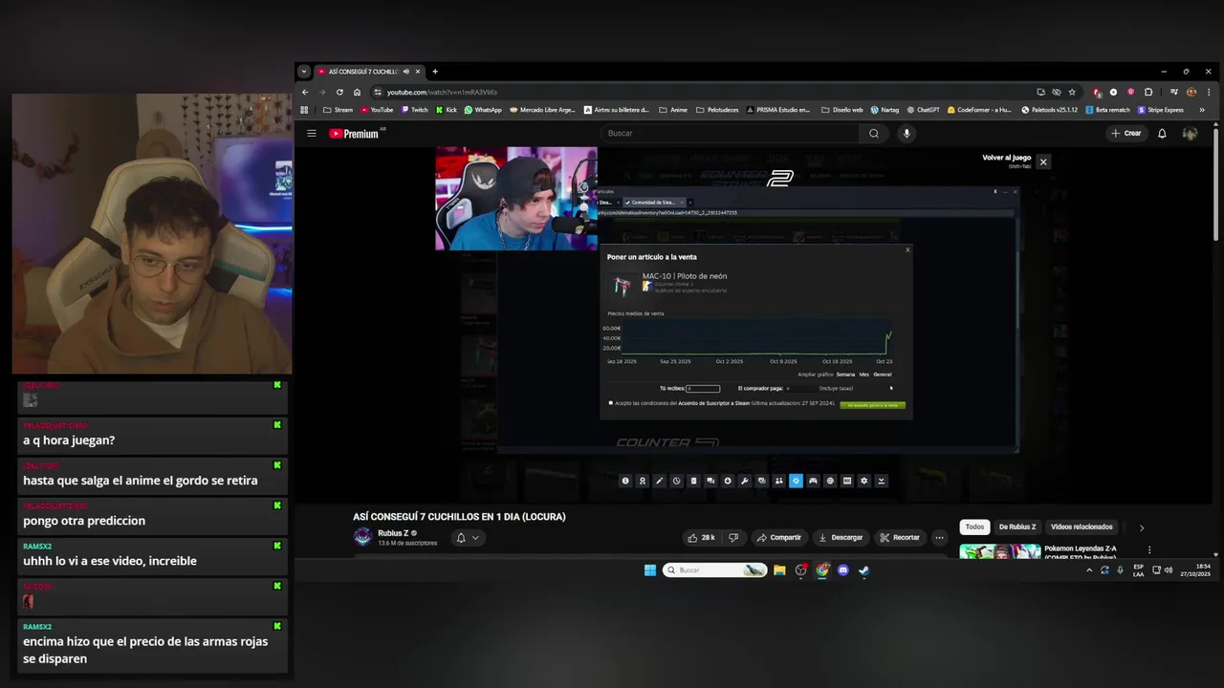1224x688 pixels.
Task: Open the Steam overlay clock icon
Action: [x=676, y=481]
